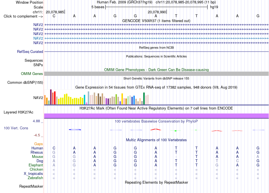Open the 100 Vert. Cons track label
Image resolution: width=269 pixels, height=193 pixels.
16,128
